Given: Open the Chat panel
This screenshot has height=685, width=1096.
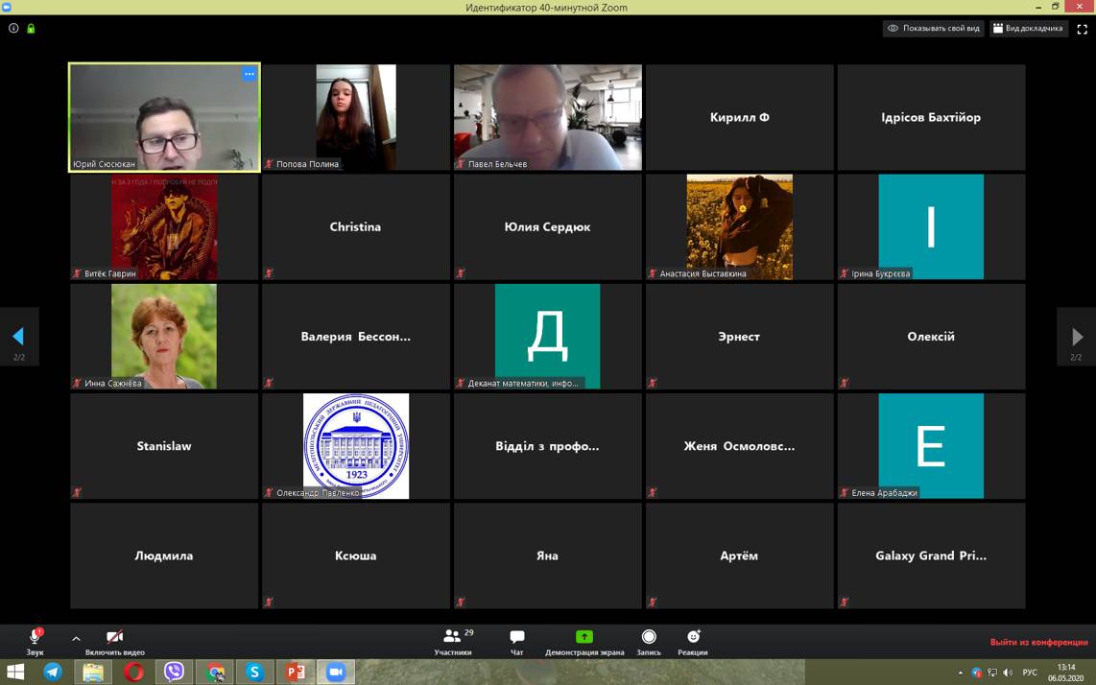Looking at the screenshot, I should [516, 641].
